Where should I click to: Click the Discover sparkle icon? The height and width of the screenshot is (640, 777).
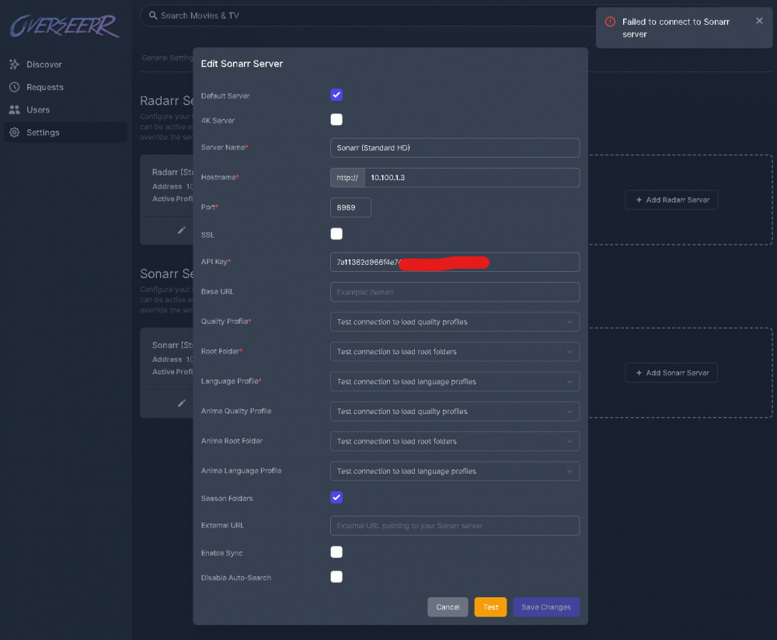click(x=14, y=64)
